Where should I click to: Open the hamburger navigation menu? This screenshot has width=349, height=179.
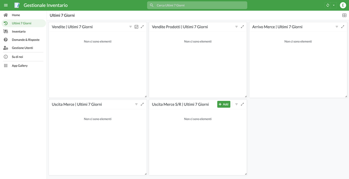[x=6, y=5]
